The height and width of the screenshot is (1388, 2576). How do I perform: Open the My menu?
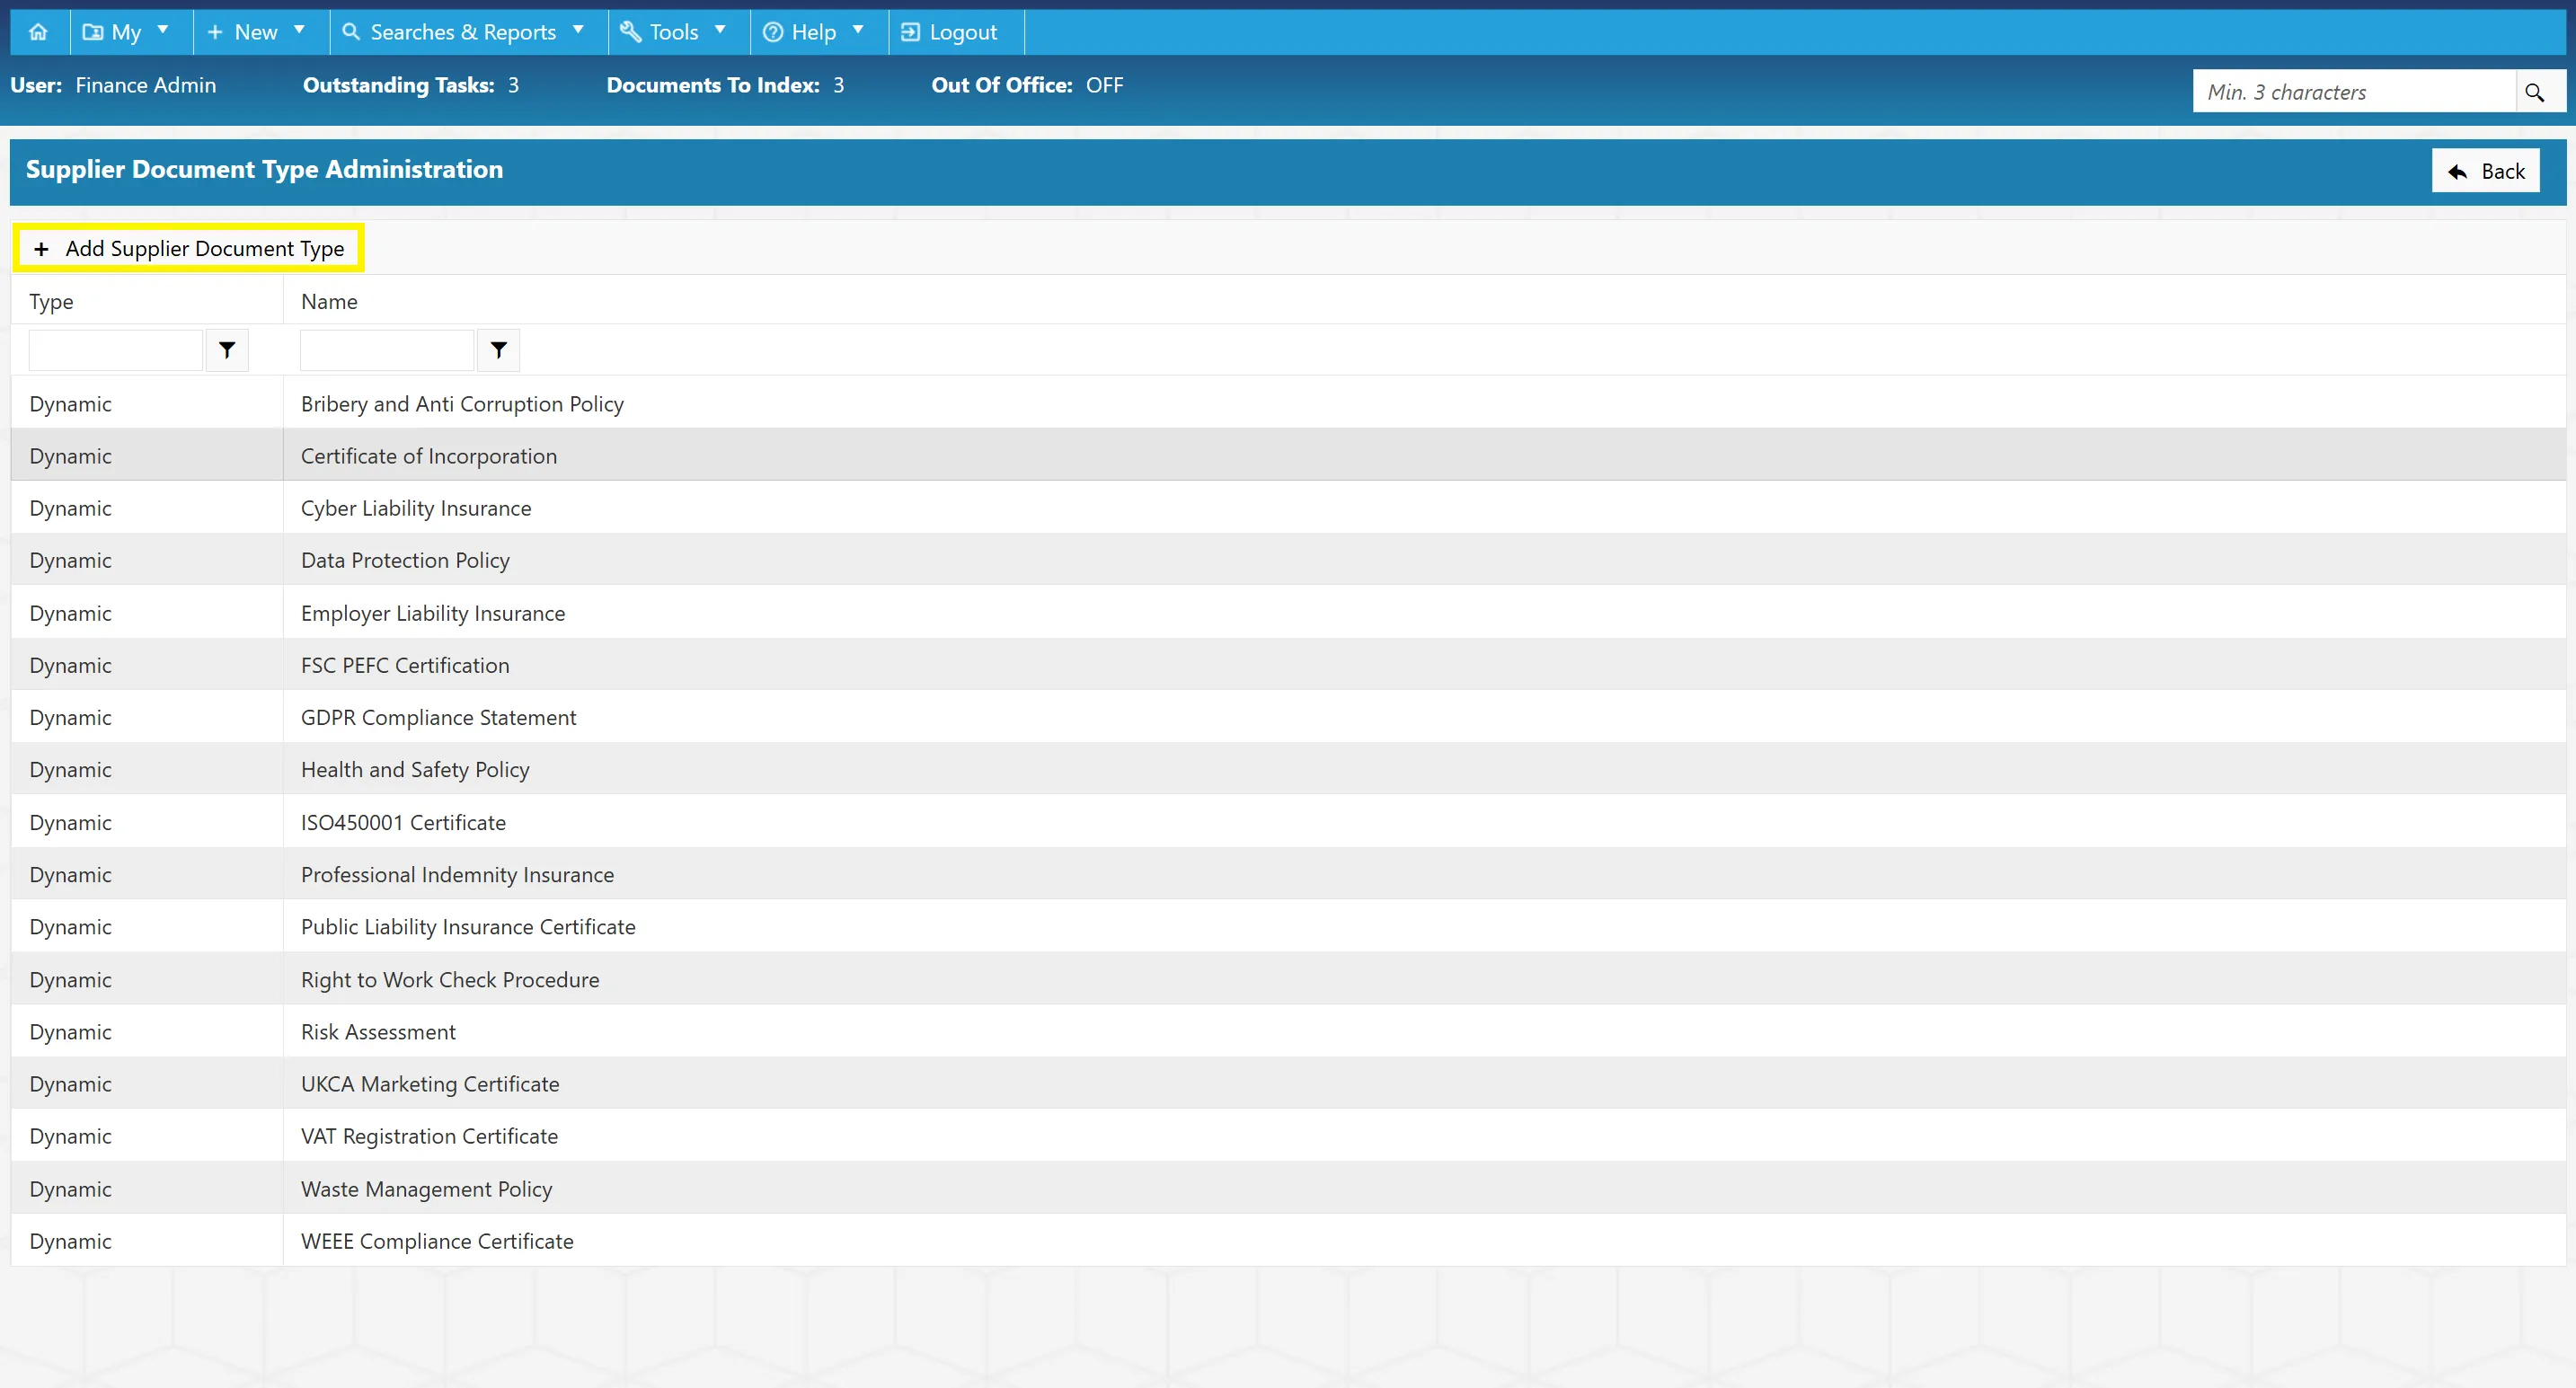(129, 32)
